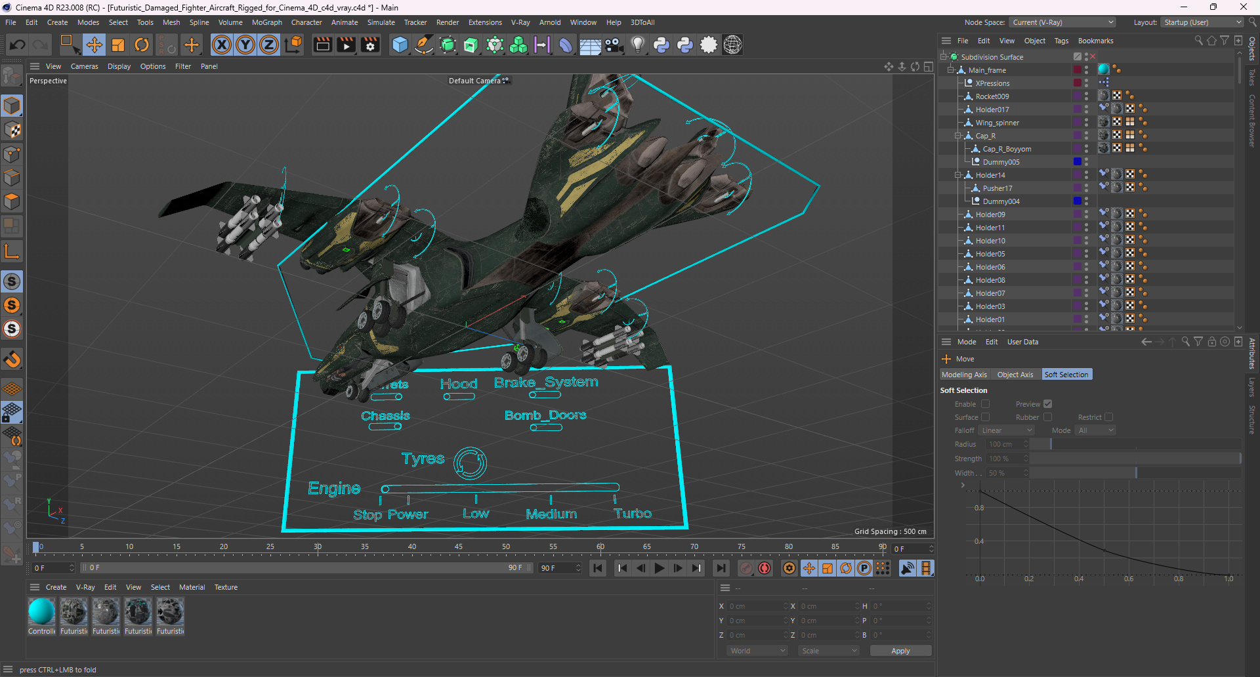
Task: Toggle Z axis lock
Action: pyautogui.click(x=269, y=45)
